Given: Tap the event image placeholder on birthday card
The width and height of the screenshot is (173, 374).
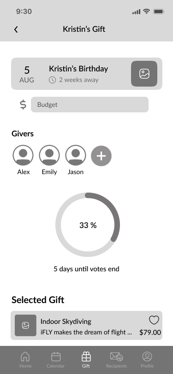Looking at the screenshot, I should [x=144, y=74].
